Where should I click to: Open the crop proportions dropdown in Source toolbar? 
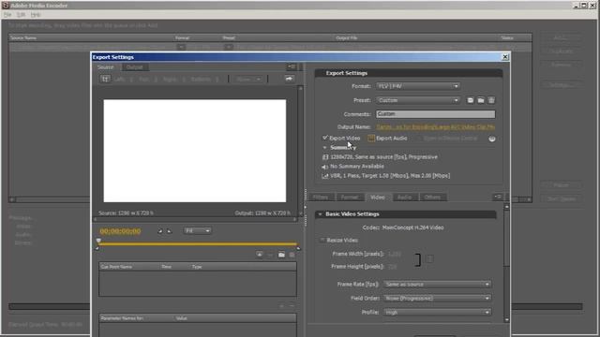(248, 79)
